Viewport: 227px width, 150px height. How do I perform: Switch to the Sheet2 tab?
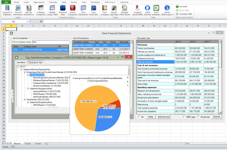click(x=28, y=144)
